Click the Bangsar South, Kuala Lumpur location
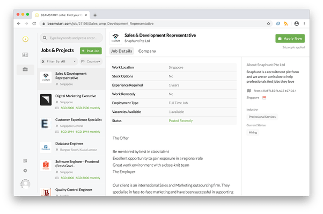This screenshot has height=214, width=323. point(78,150)
